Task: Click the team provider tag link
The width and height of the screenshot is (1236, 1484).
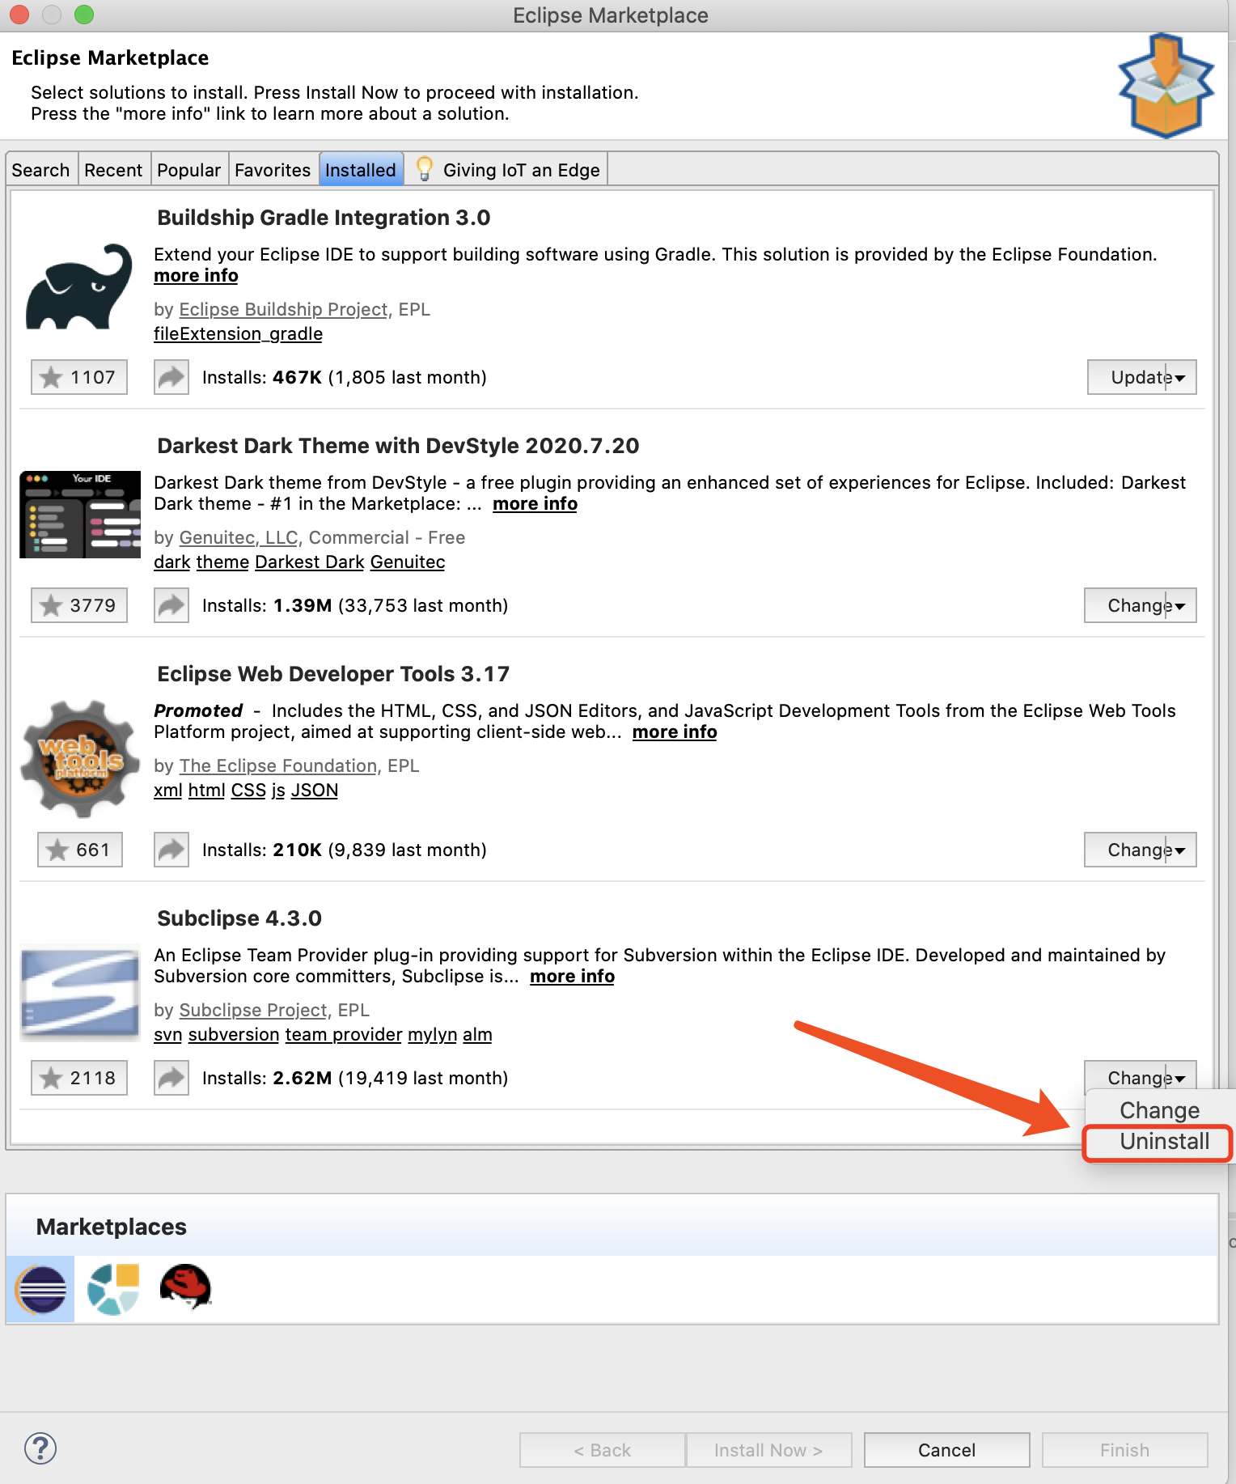Action: pos(344,1035)
